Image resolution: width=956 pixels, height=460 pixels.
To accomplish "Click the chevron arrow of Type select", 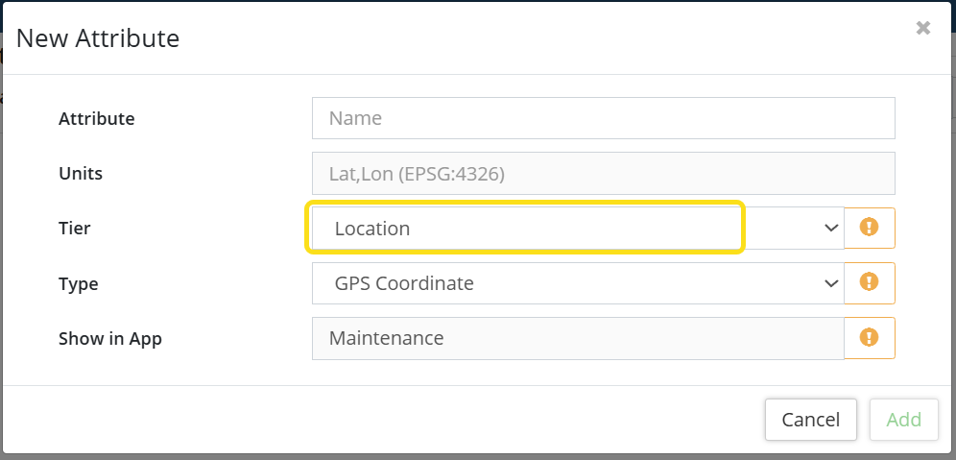I will [x=831, y=283].
